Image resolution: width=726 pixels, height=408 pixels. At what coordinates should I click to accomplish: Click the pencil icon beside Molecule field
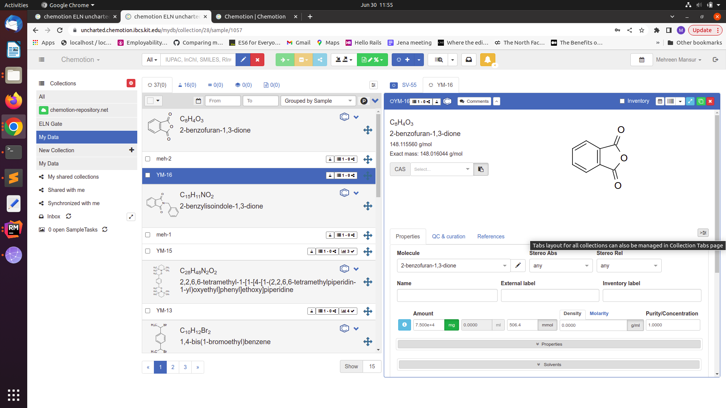click(518, 266)
